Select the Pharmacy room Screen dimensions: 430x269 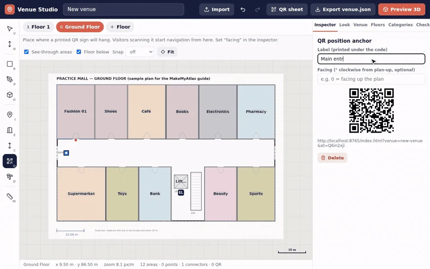click(256, 112)
